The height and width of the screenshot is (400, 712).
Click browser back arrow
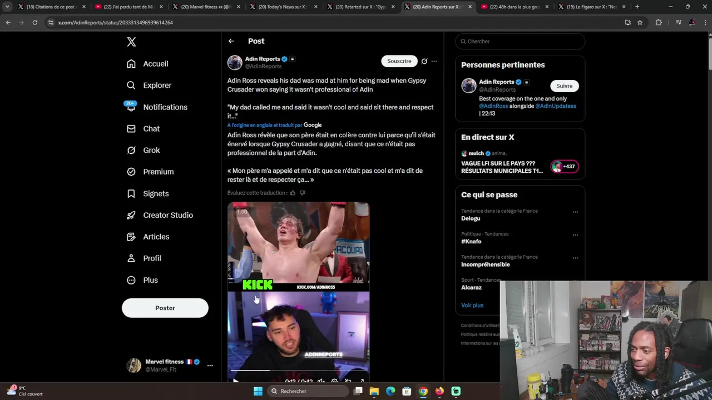click(x=8, y=22)
